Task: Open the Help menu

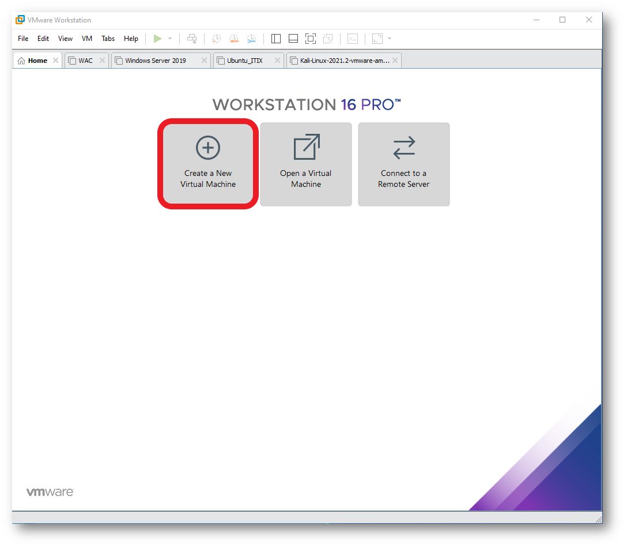Action: point(131,39)
